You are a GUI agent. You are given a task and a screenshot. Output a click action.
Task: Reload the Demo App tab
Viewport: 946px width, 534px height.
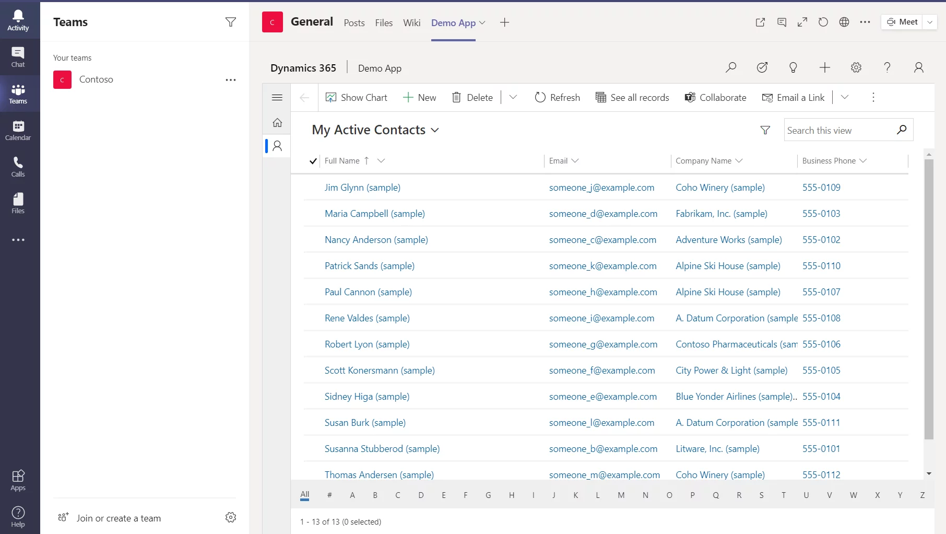(x=823, y=22)
